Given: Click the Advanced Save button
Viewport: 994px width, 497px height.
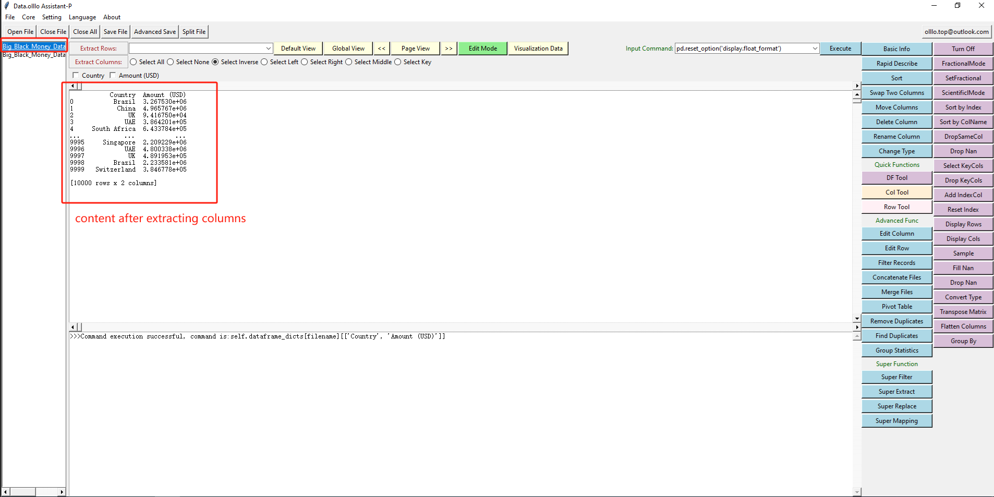Looking at the screenshot, I should (x=155, y=32).
